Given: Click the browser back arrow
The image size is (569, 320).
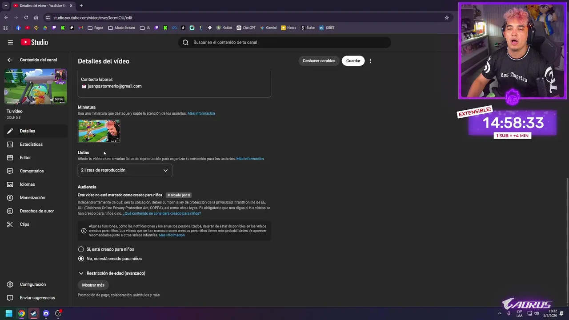Looking at the screenshot, I should [6, 18].
